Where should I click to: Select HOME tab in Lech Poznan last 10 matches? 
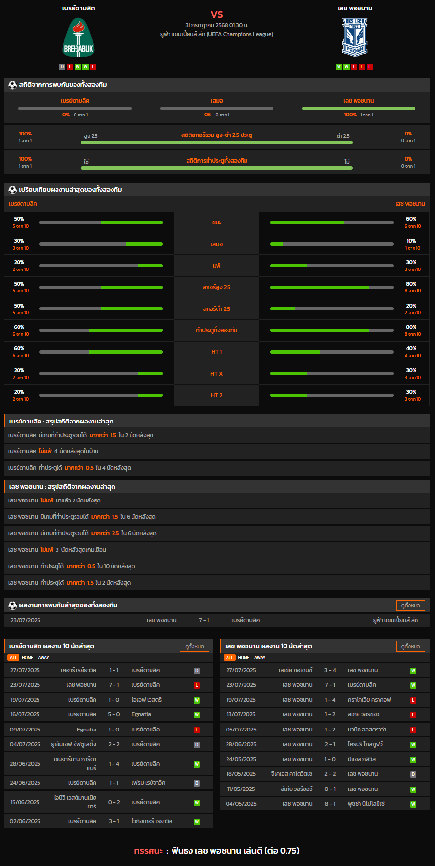click(x=244, y=658)
